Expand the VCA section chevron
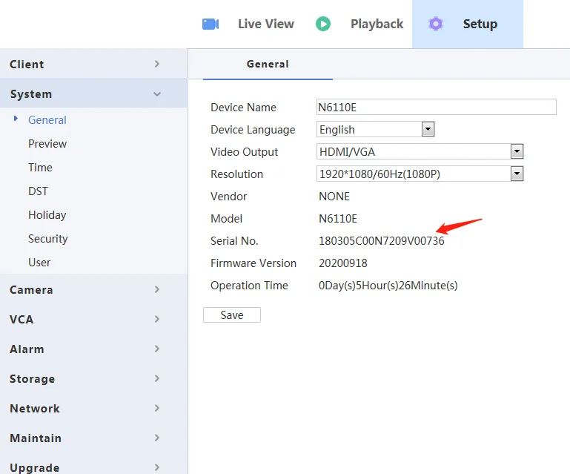 (x=157, y=319)
